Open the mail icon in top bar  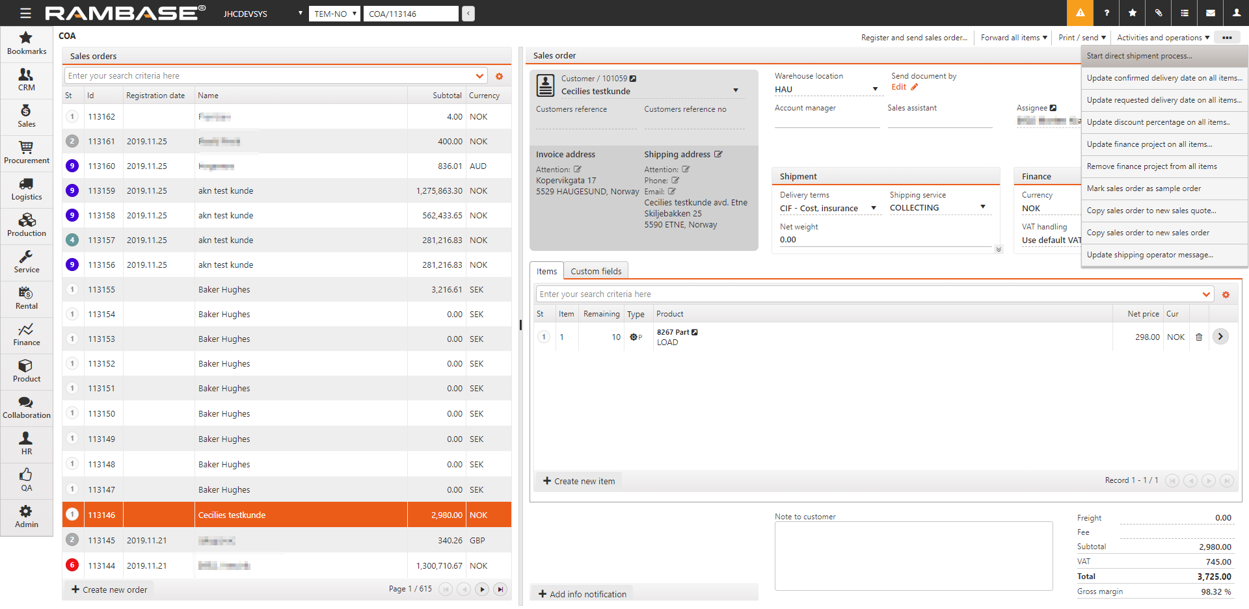(1210, 13)
